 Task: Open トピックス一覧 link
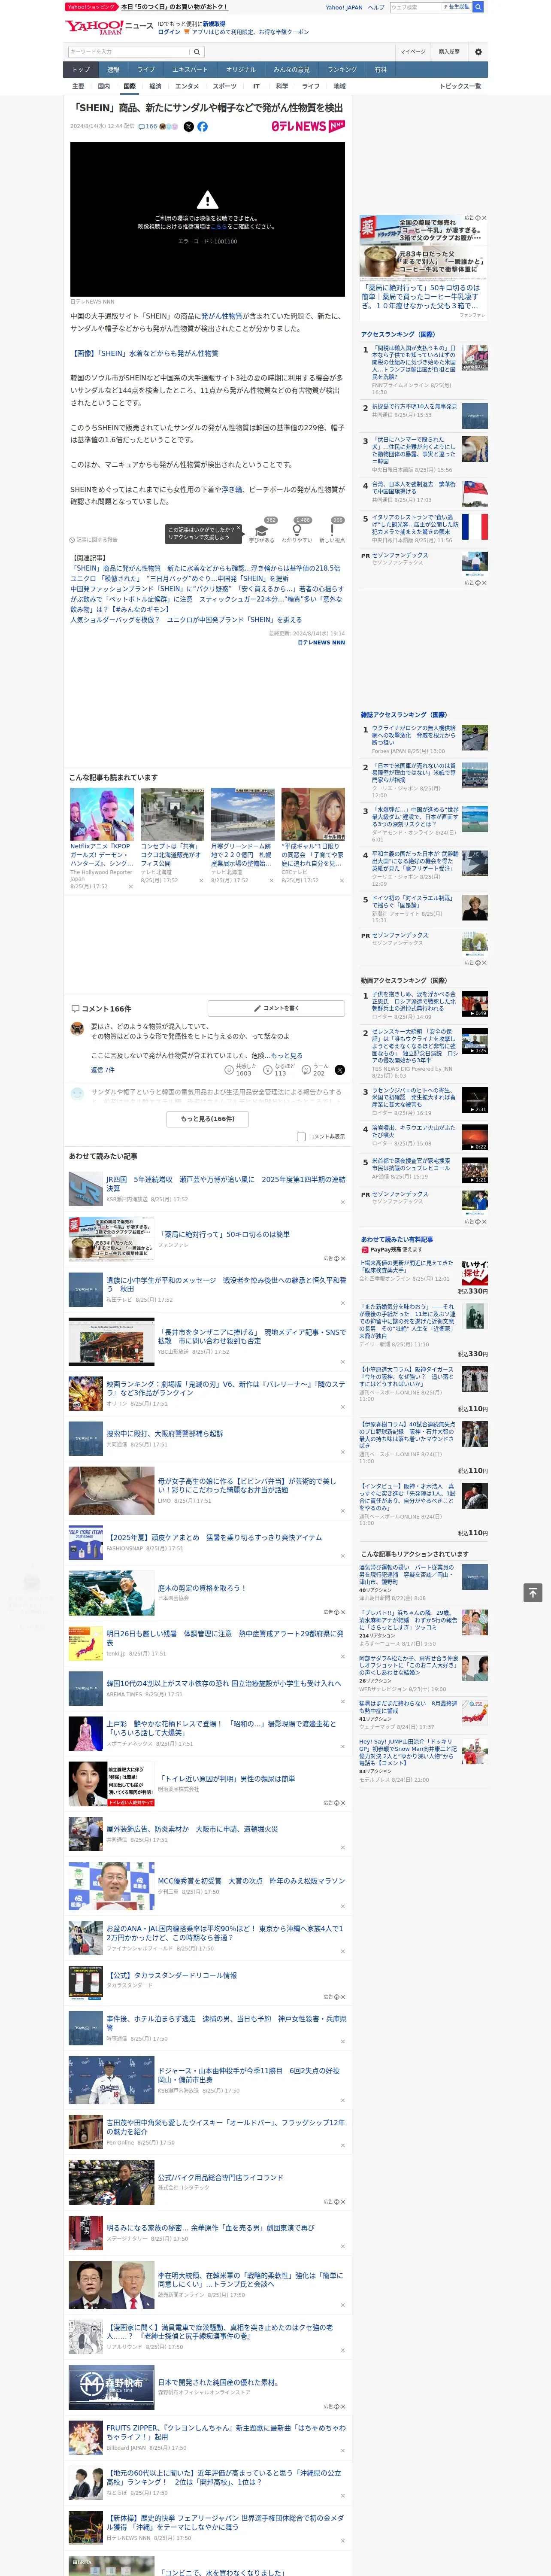click(x=460, y=86)
